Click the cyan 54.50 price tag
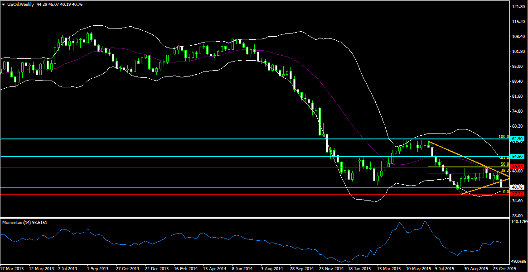This screenshot has height=272, width=528. click(x=518, y=156)
